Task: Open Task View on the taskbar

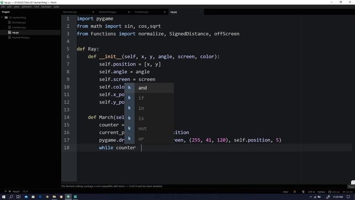Action: (18, 197)
